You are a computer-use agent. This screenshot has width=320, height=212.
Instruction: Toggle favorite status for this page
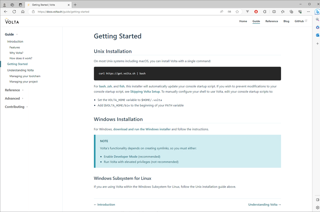(x=237, y=11)
